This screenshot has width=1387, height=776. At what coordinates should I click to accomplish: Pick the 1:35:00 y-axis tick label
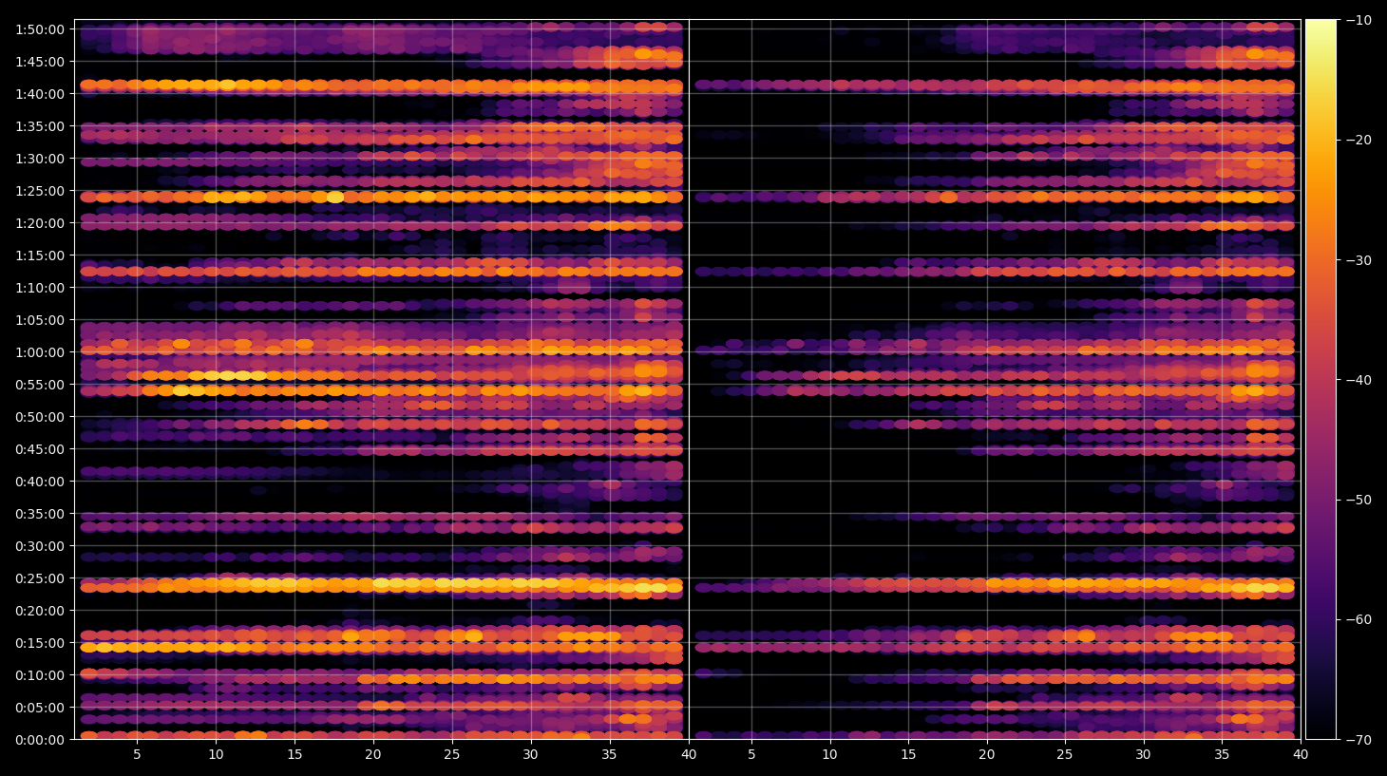click(40, 126)
